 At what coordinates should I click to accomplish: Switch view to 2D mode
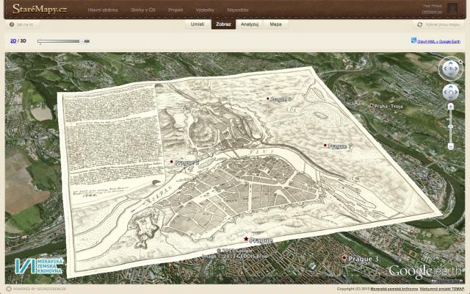point(12,41)
